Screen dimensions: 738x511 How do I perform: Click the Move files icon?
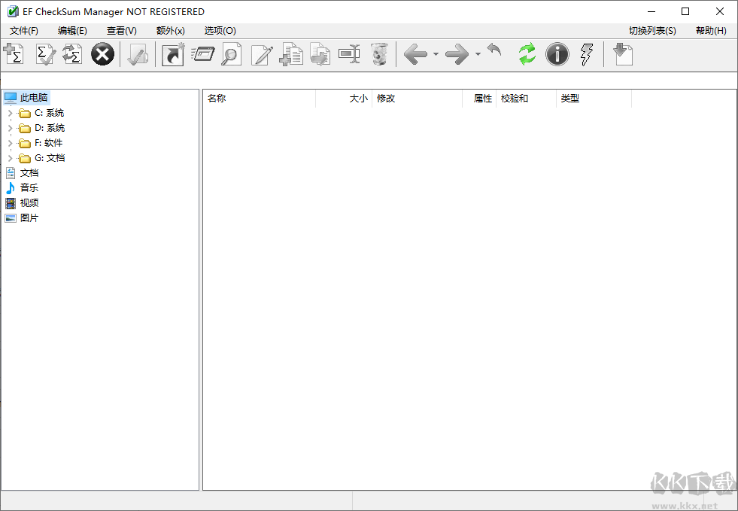pos(320,54)
